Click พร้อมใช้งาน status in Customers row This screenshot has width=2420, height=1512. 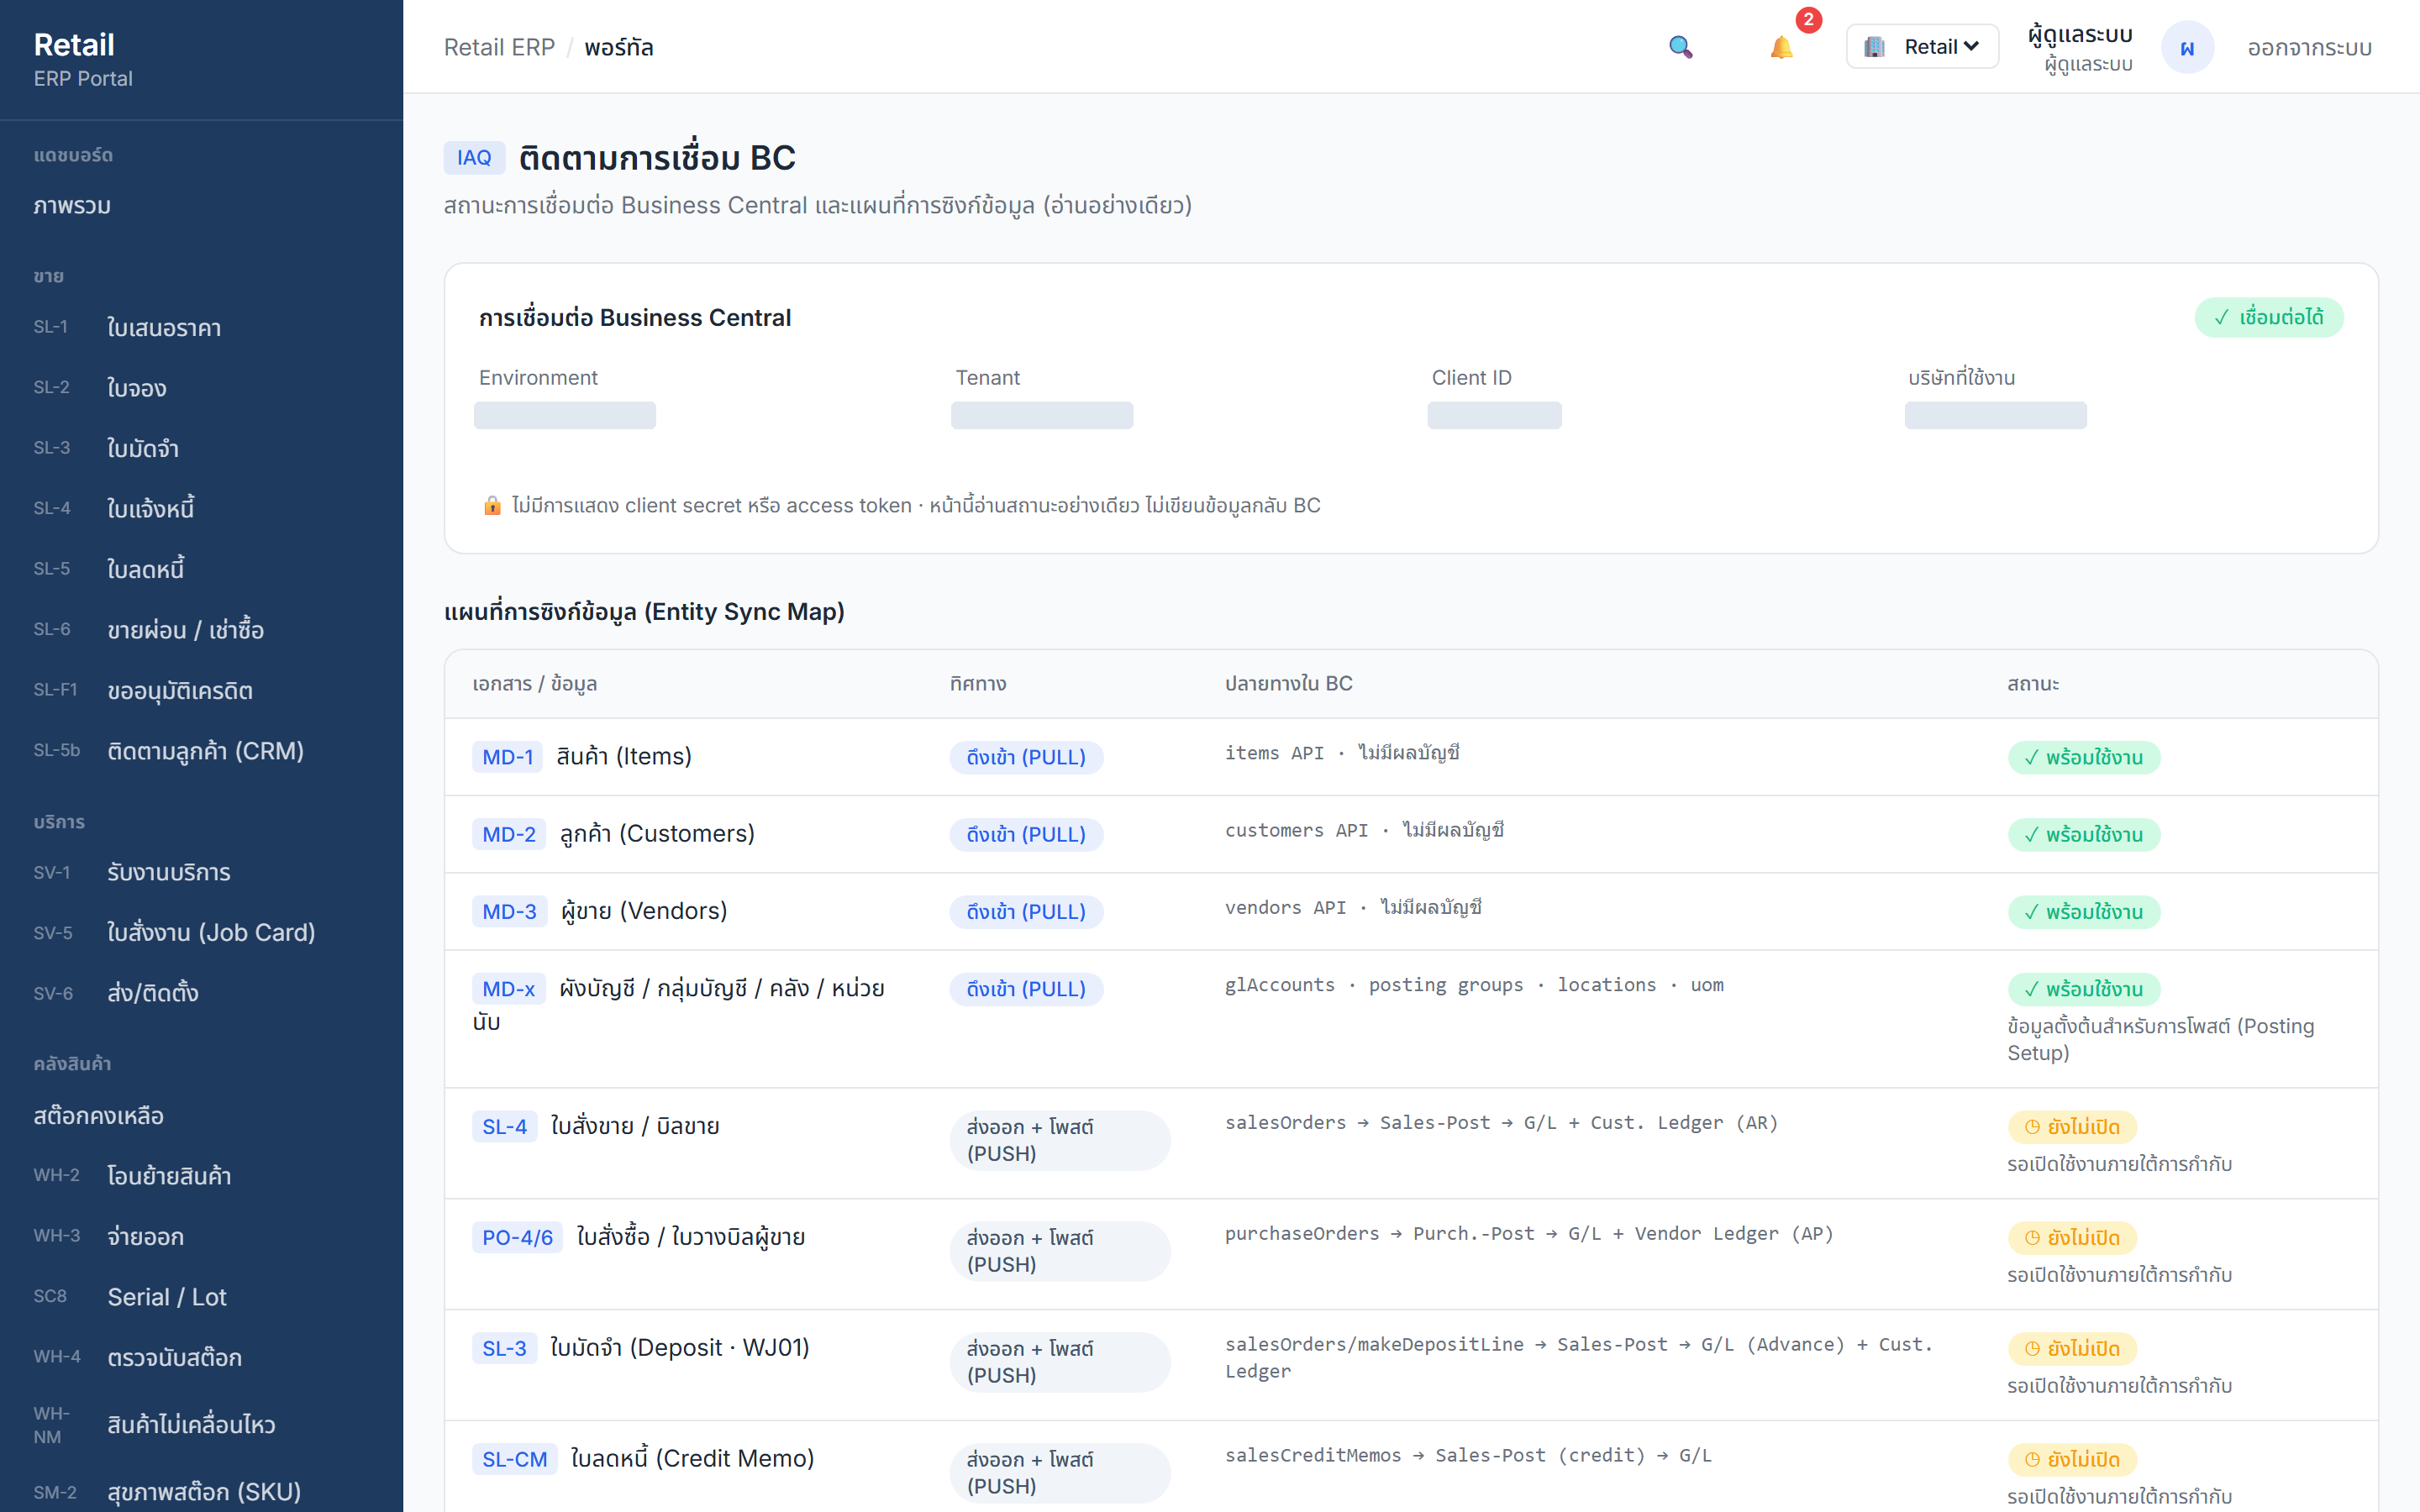click(2084, 834)
